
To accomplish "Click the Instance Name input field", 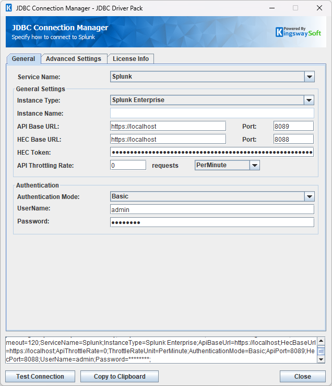I will pos(212,113).
